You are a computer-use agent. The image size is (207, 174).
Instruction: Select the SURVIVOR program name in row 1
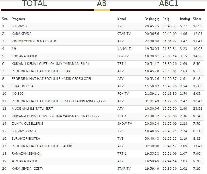pyautogui.click(x=20, y=26)
